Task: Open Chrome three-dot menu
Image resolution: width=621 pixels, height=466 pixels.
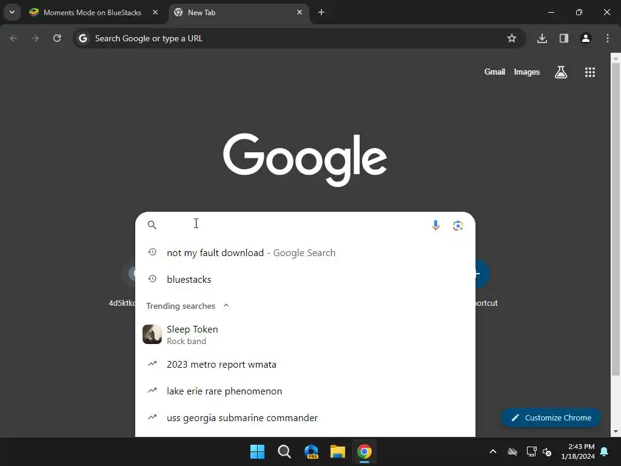Action: click(x=608, y=38)
